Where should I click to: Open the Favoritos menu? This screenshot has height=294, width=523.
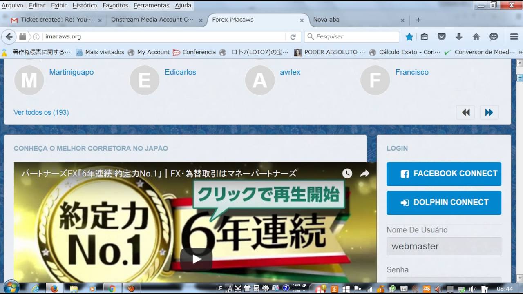pyautogui.click(x=115, y=5)
